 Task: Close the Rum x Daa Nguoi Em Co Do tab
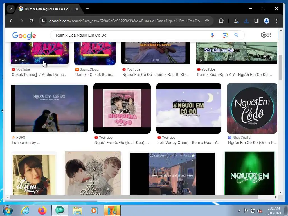77,9
